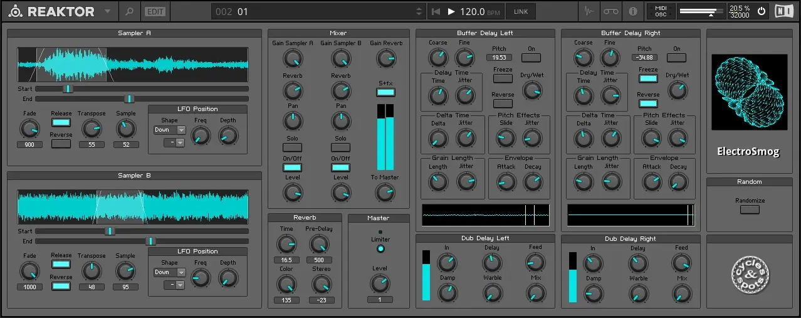Open the snapshot selector arrows
This screenshot has height=318, width=801.
click(419, 11)
